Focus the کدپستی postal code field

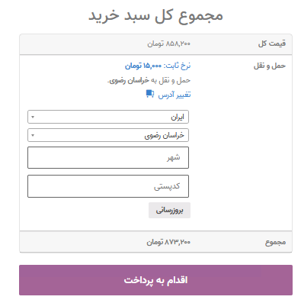pos(108,186)
